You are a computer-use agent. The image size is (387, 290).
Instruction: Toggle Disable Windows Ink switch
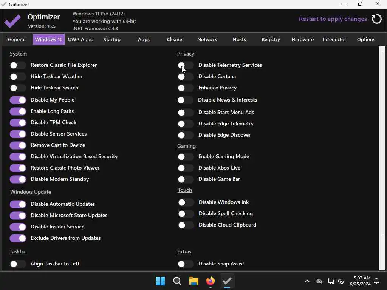pyautogui.click(x=186, y=203)
